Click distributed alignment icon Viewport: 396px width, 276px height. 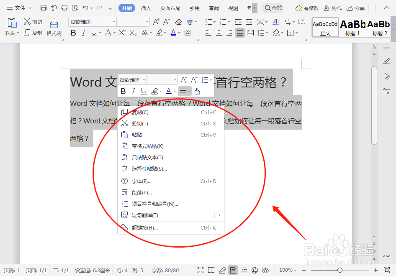point(250,33)
